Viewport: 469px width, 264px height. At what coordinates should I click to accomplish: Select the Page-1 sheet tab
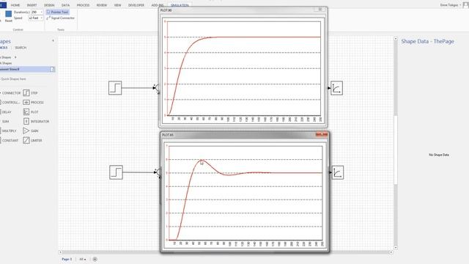67,259
